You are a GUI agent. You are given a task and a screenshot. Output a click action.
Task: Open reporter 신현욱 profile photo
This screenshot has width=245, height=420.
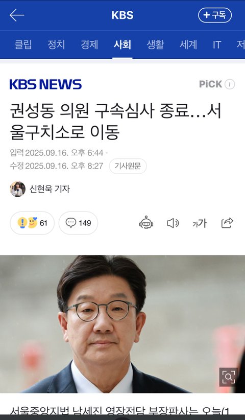(18, 189)
